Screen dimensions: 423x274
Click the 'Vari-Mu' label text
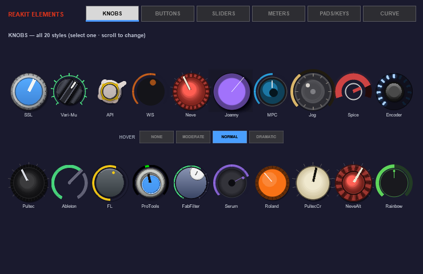(x=69, y=115)
